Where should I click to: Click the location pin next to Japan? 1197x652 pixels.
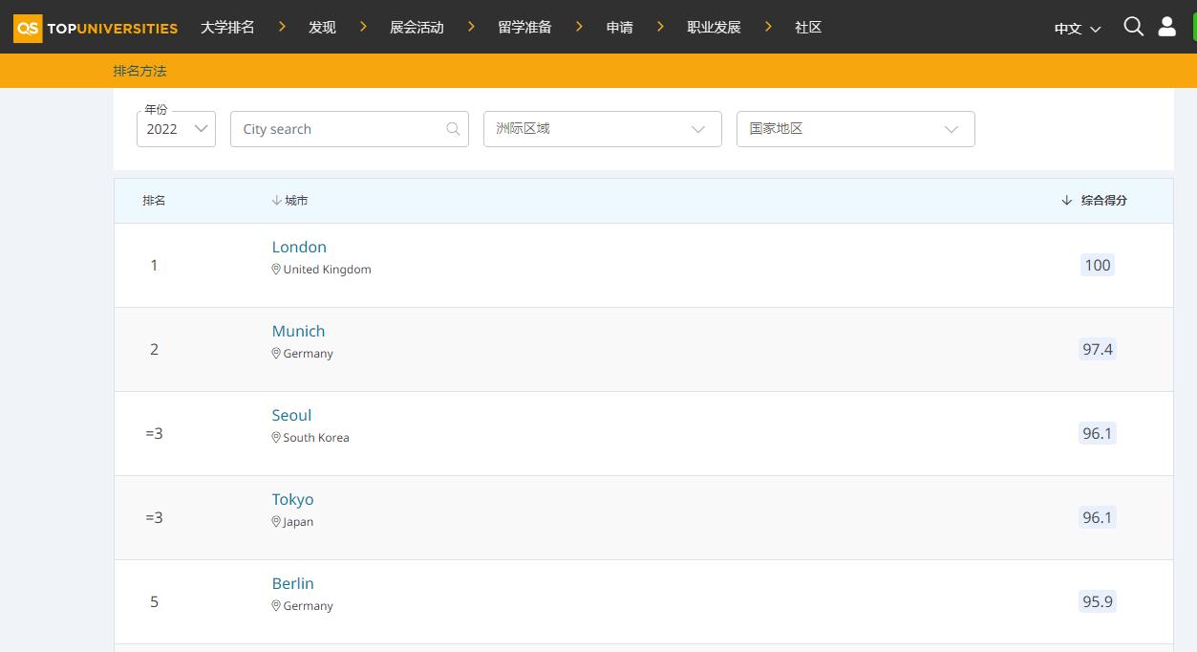276,522
